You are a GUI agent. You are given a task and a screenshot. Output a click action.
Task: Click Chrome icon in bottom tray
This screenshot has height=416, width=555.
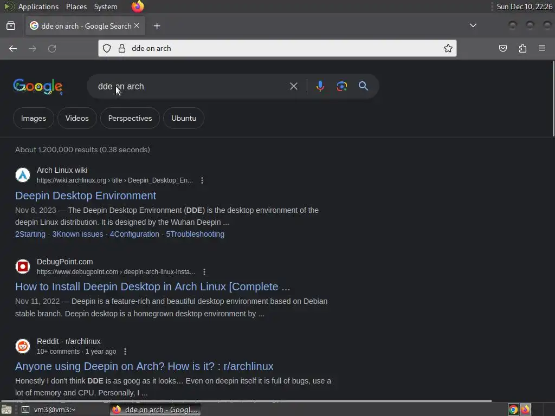[513, 409]
